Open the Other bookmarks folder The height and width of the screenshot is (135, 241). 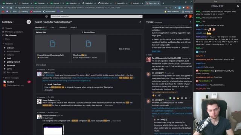click(x=172, y=12)
